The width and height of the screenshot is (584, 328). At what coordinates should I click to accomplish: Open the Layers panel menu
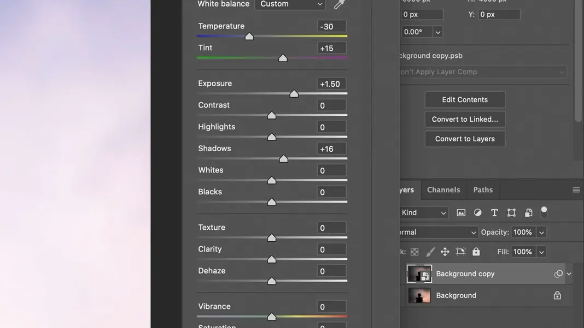(x=576, y=190)
